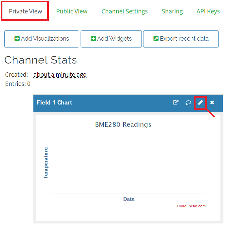
Task: Open the Field 1 Chart edit pencil icon
Action: (x=200, y=103)
